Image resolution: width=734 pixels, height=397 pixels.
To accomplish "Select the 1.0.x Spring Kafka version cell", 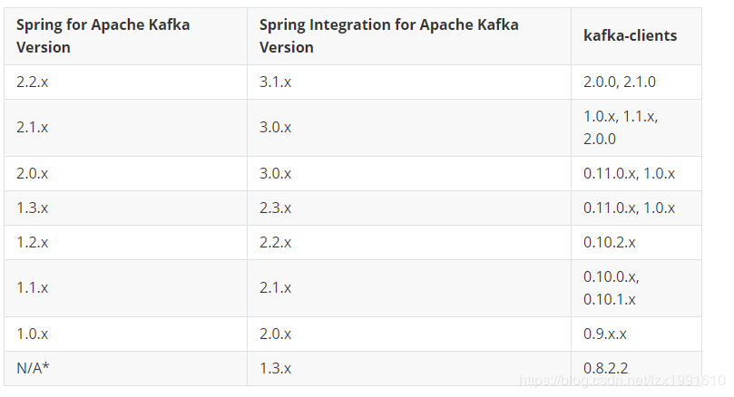I will coord(33,334).
